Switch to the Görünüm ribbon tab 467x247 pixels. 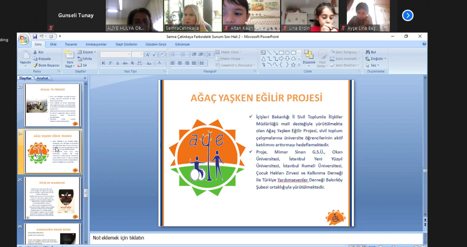click(x=182, y=44)
